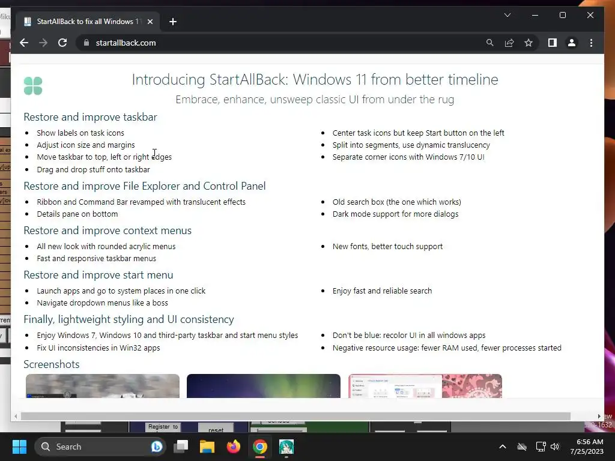Open the Chrome profile menu
The image size is (615, 461).
572,43
